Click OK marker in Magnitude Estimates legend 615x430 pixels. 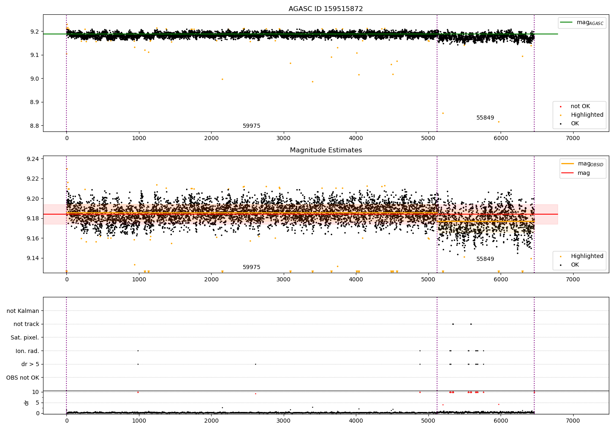[560, 265]
